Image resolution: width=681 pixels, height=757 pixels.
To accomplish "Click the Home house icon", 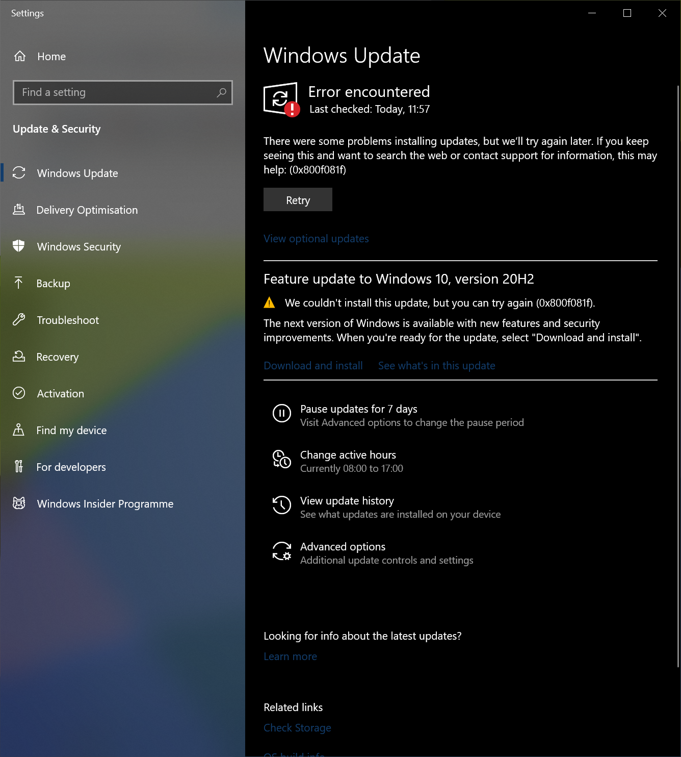I will (19, 56).
